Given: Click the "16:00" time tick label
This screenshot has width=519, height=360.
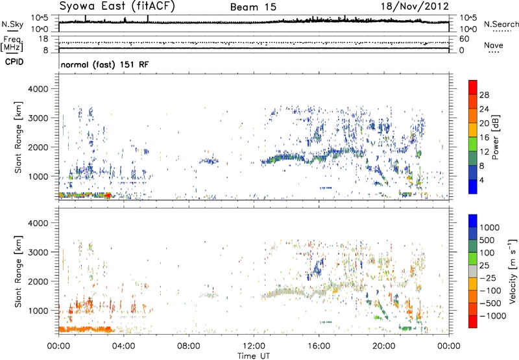Looking at the screenshot, I should point(319,346).
